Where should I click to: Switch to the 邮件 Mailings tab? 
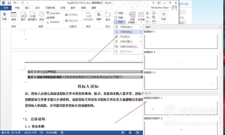(x=73, y=8)
